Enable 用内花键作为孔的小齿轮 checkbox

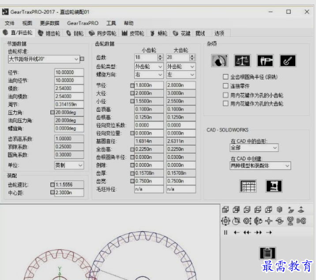pos(226,95)
